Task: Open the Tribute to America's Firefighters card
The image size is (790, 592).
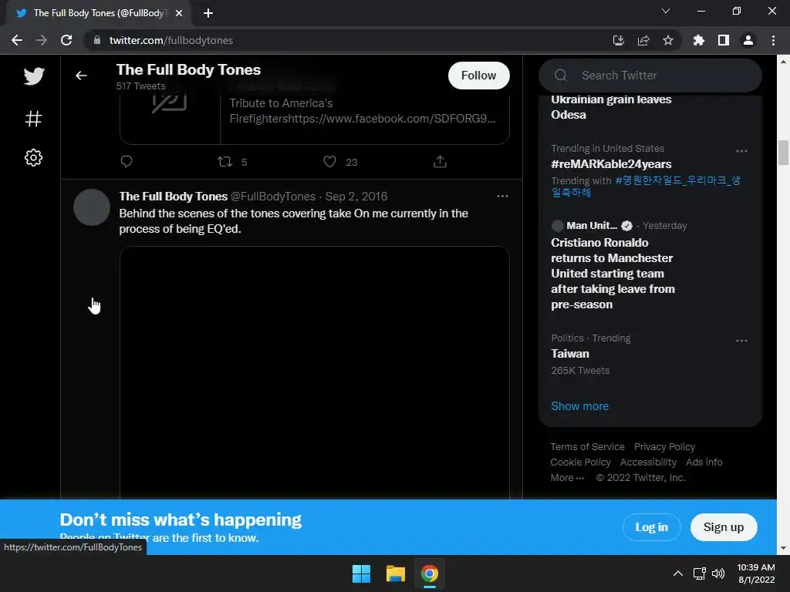Action: 315,118
